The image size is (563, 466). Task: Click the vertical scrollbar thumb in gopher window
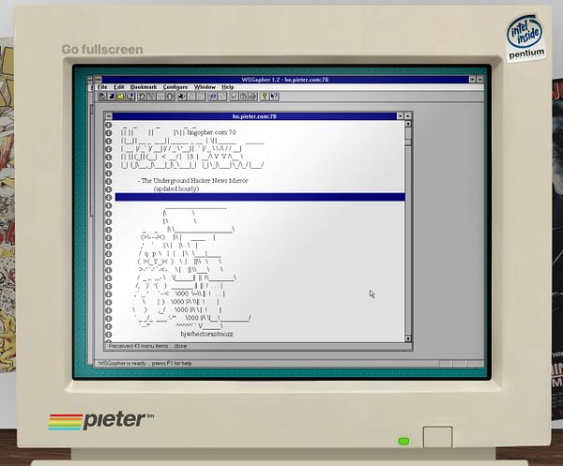click(408, 143)
